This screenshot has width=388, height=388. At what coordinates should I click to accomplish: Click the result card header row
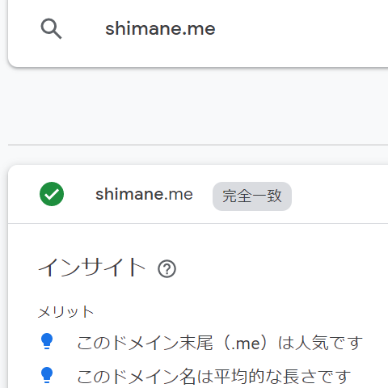[x=198, y=194]
